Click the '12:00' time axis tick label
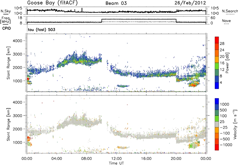The width and height of the screenshot is (238, 165). 116,159
